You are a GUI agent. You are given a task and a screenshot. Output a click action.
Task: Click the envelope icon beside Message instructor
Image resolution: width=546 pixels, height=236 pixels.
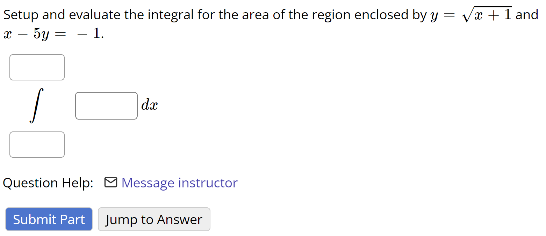coord(111,183)
